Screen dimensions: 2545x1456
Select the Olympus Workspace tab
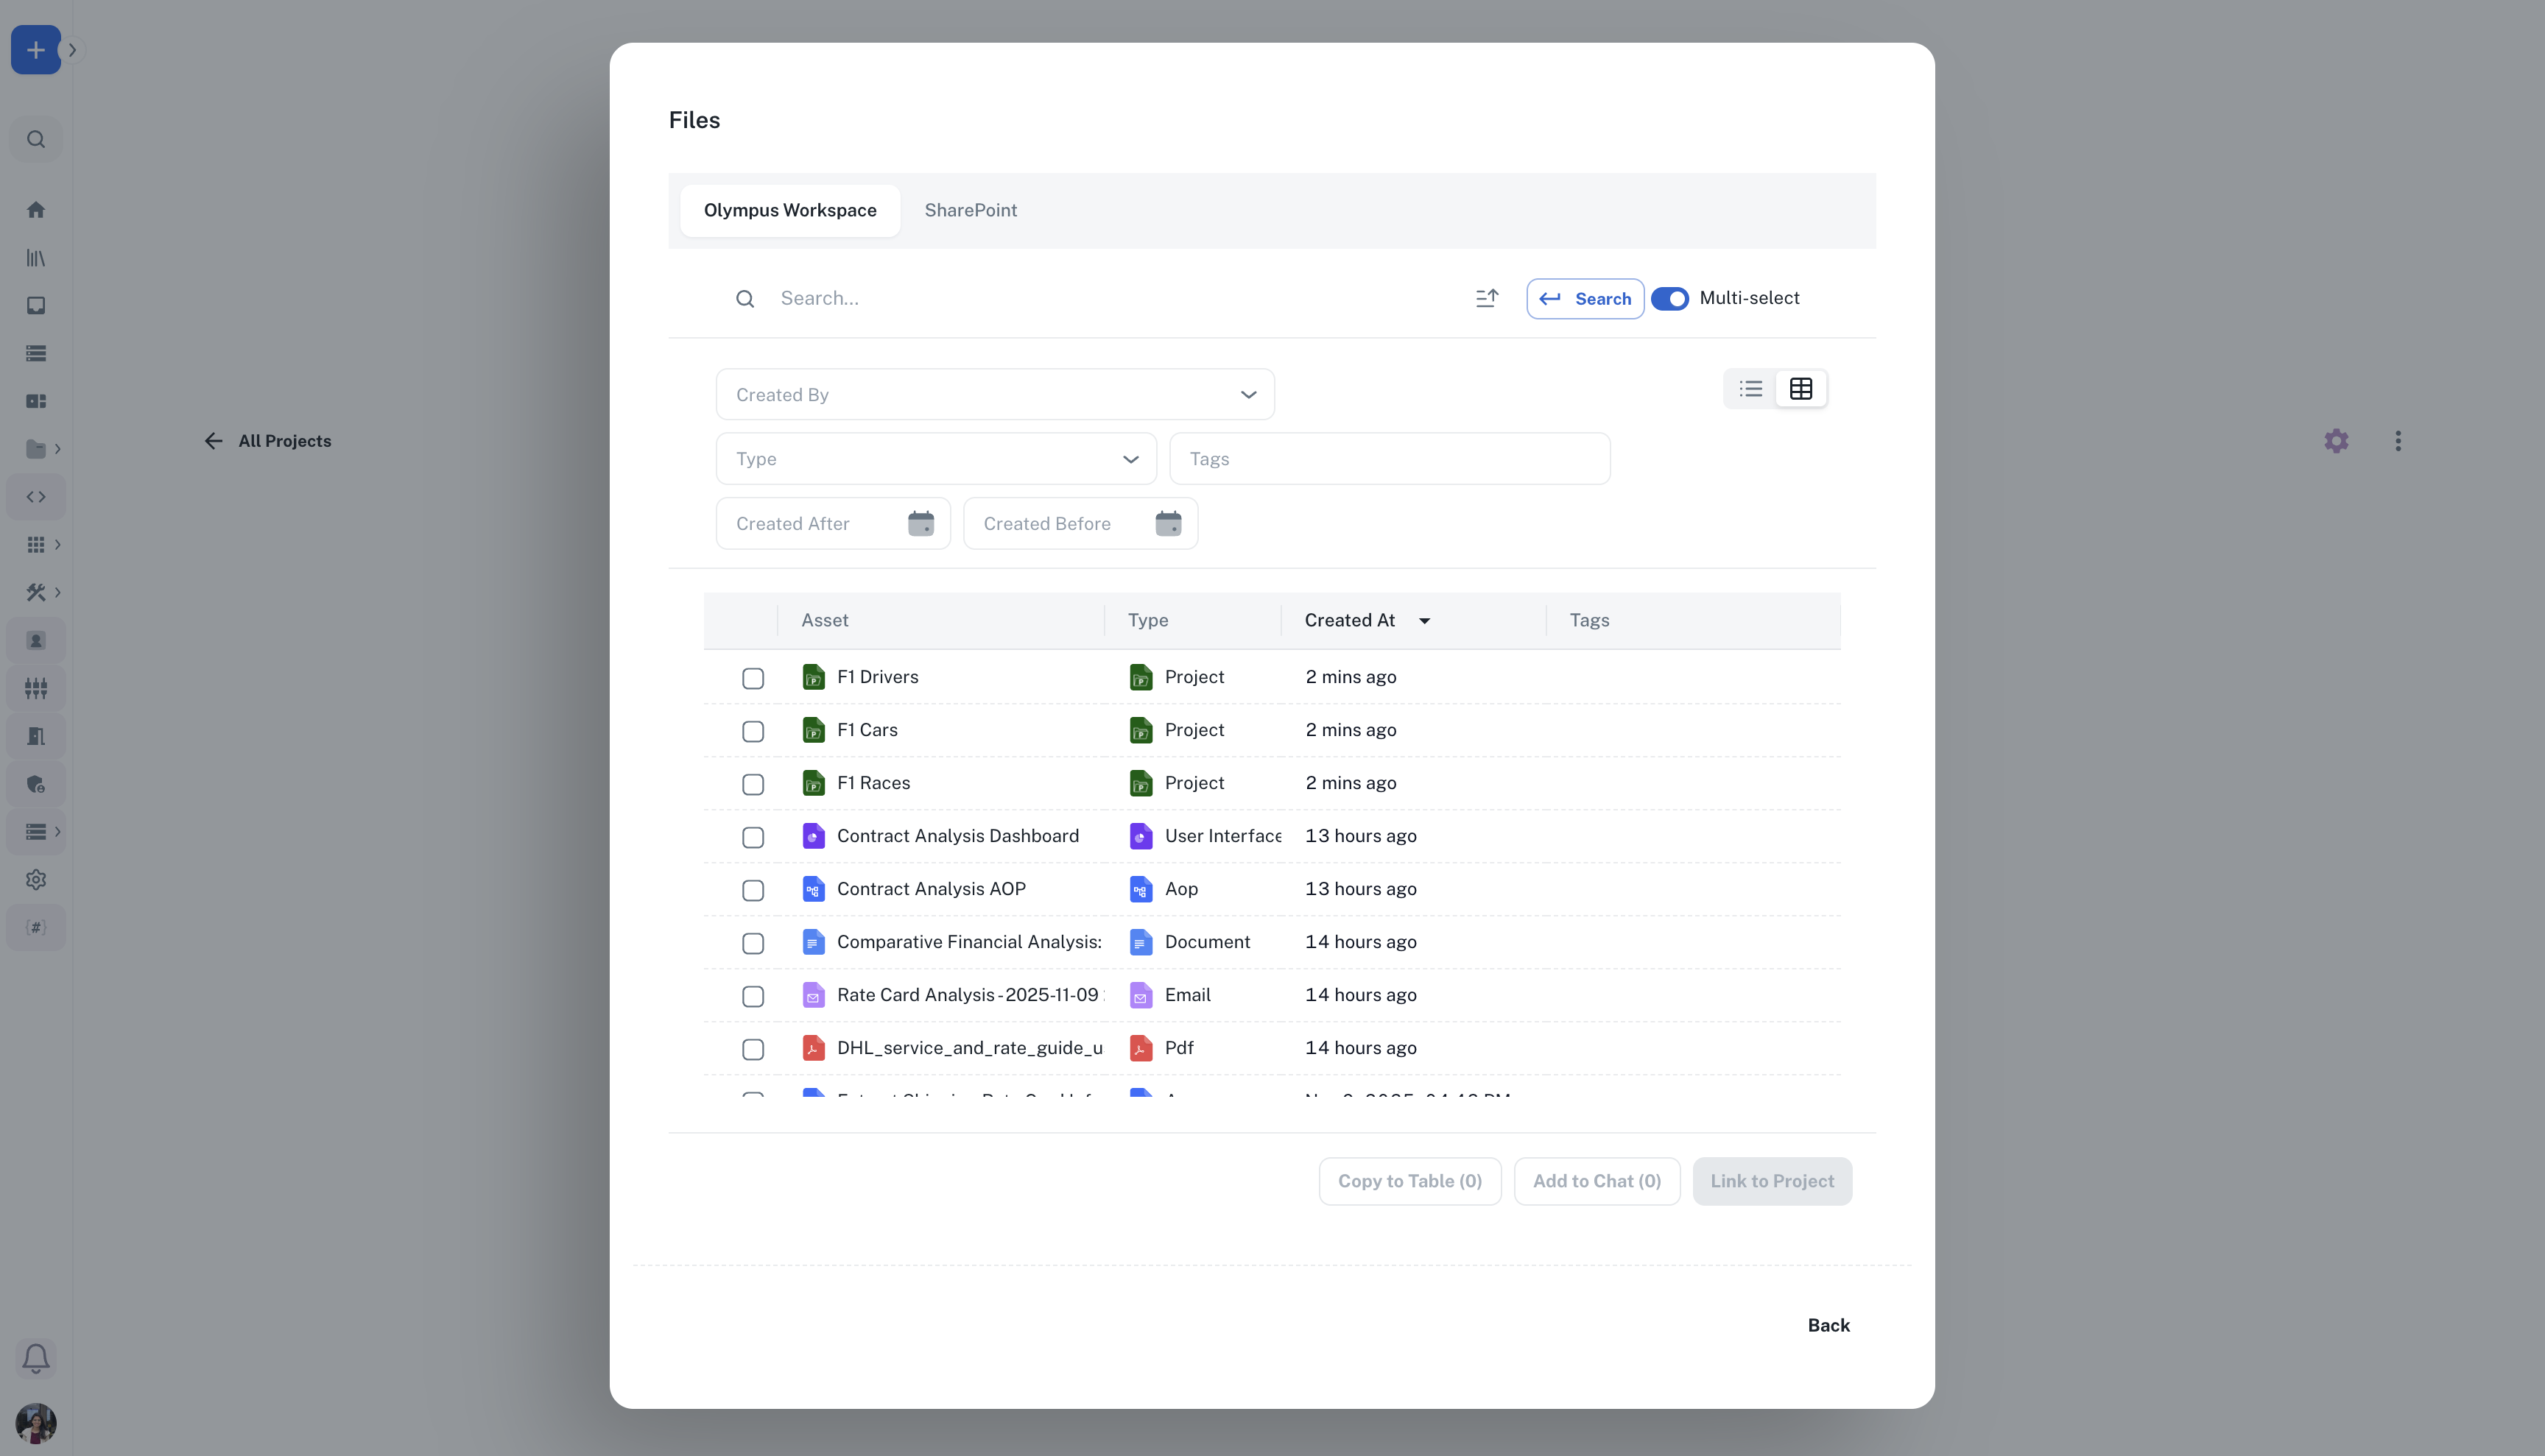click(x=789, y=210)
